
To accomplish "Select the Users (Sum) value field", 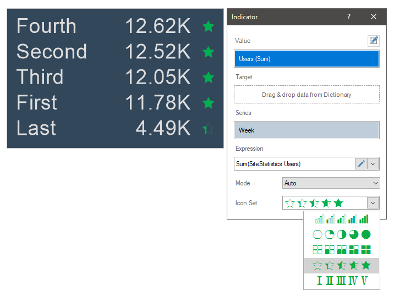I will [x=307, y=59].
